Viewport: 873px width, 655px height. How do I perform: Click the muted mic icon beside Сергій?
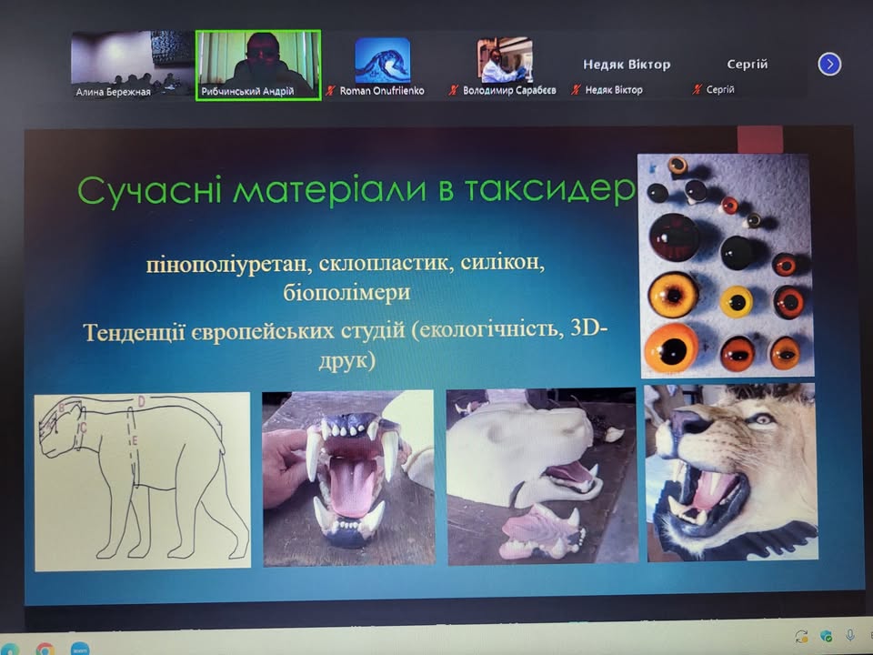[697, 89]
